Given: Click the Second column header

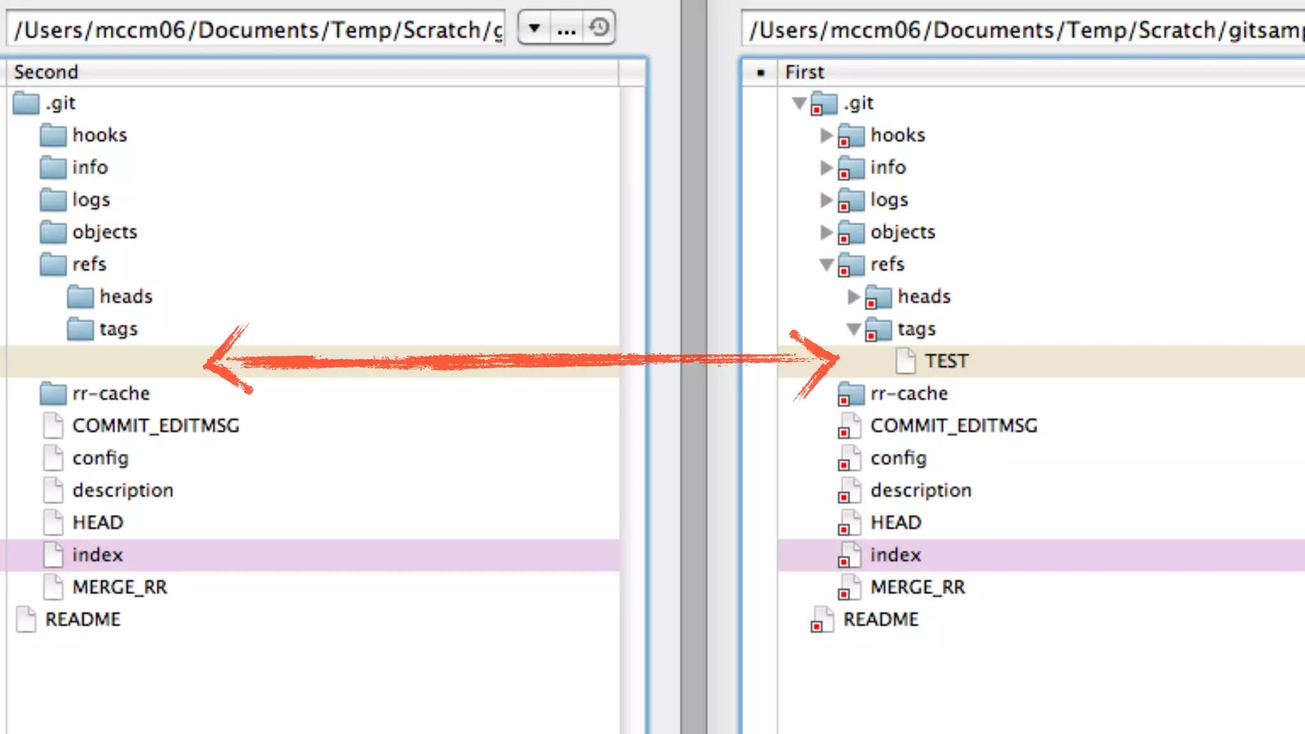Looking at the screenshot, I should coord(46,72).
